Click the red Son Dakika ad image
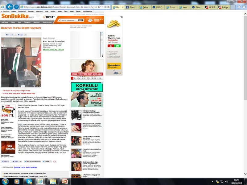Viewport: 247px width, 185px height. [x=8, y=147]
